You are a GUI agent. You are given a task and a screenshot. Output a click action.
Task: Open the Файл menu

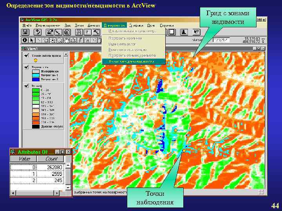(27, 26)
